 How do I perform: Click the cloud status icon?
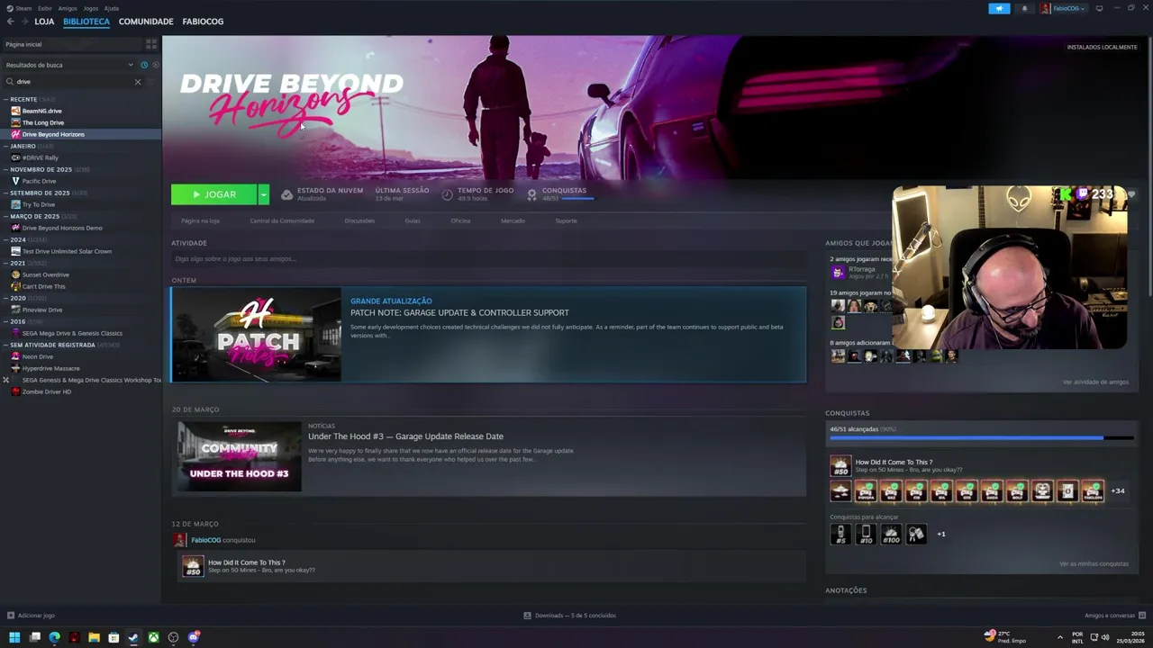coord(286,194)
